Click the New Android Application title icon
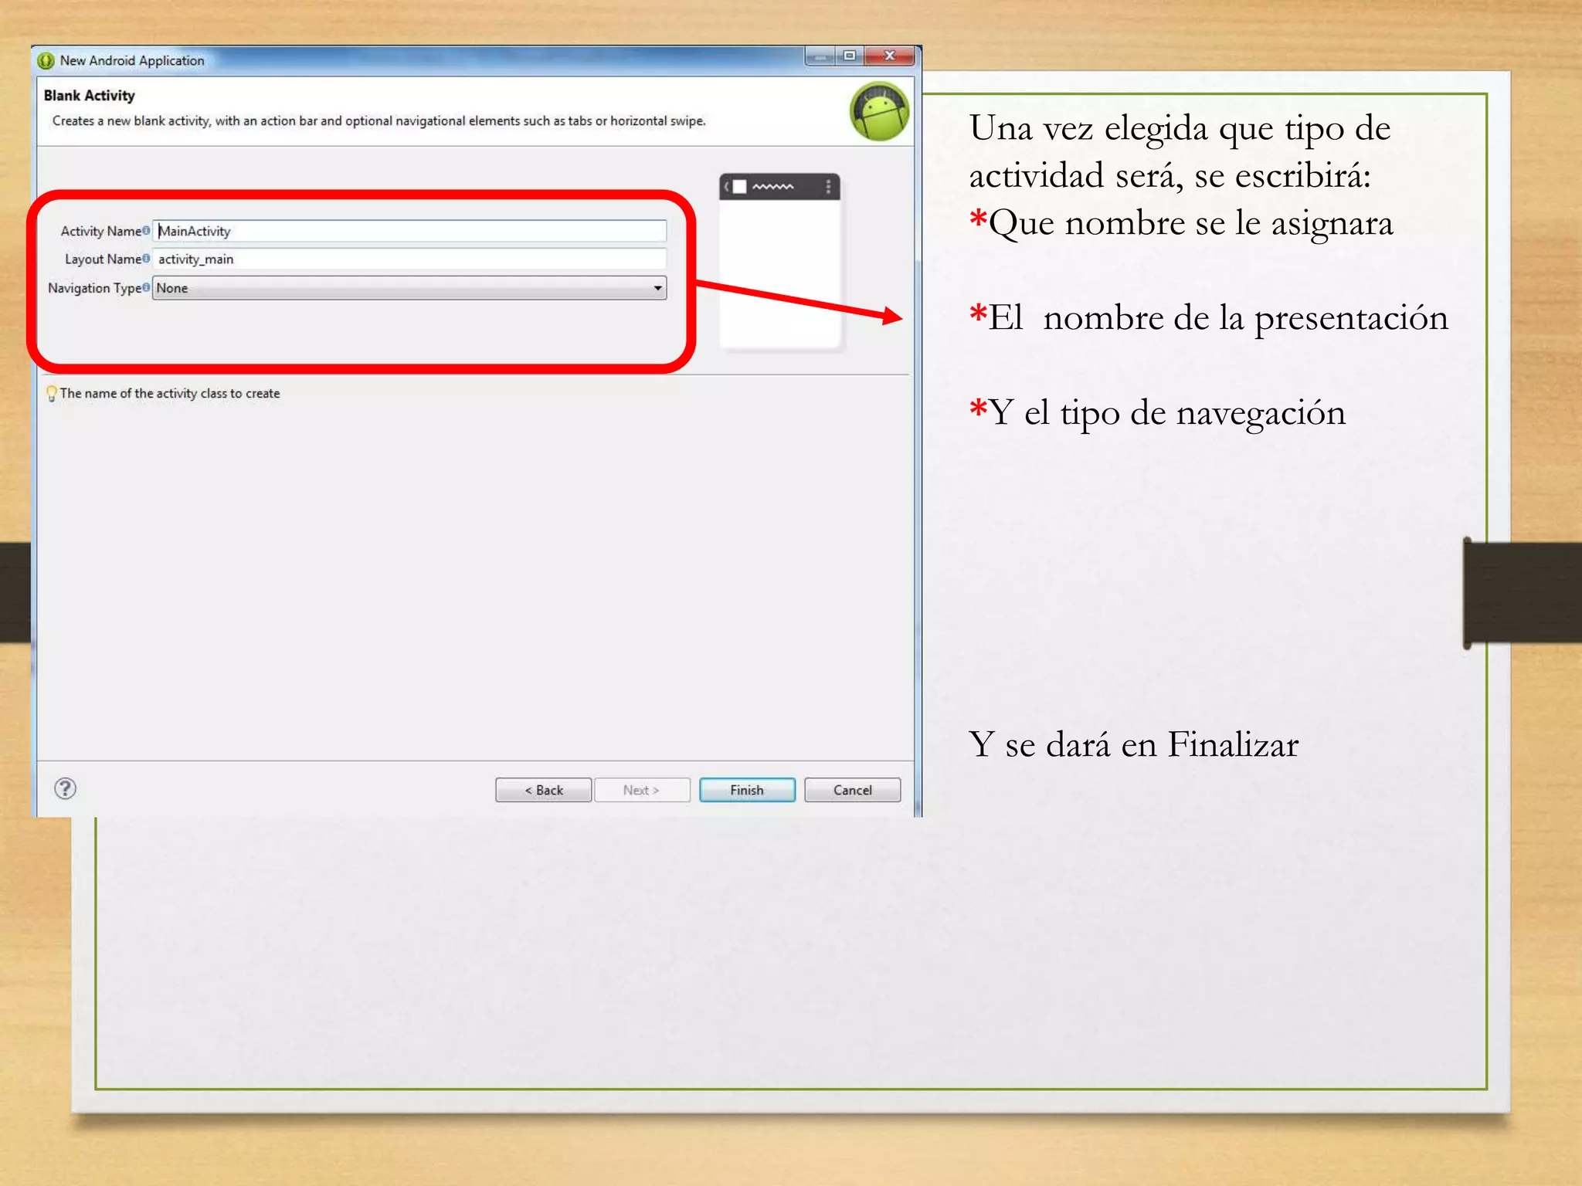Viewport: 1582px width, 1186px height. click(46, 60)
